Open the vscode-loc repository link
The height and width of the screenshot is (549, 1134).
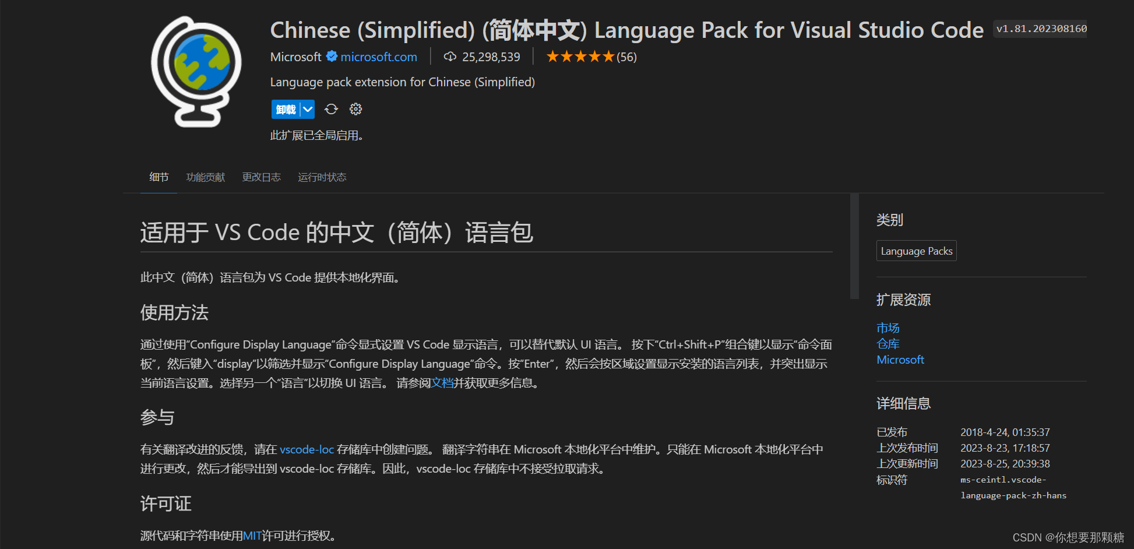[x=307, y=449]
